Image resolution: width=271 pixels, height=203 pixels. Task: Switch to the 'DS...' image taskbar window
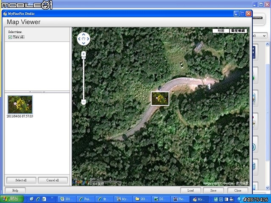(x=160, y=199)
